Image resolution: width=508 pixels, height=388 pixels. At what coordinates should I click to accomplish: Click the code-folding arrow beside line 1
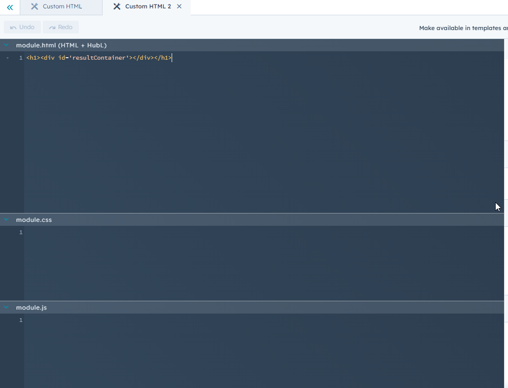7,58
